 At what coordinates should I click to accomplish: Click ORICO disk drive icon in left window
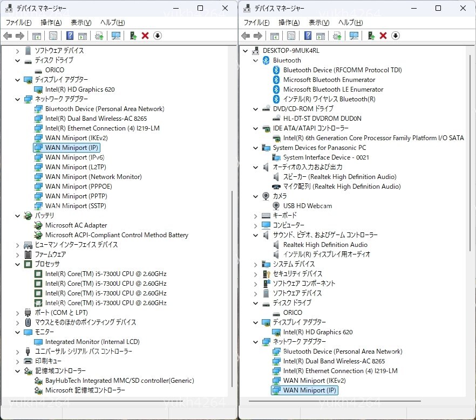(x=38, y=71)
